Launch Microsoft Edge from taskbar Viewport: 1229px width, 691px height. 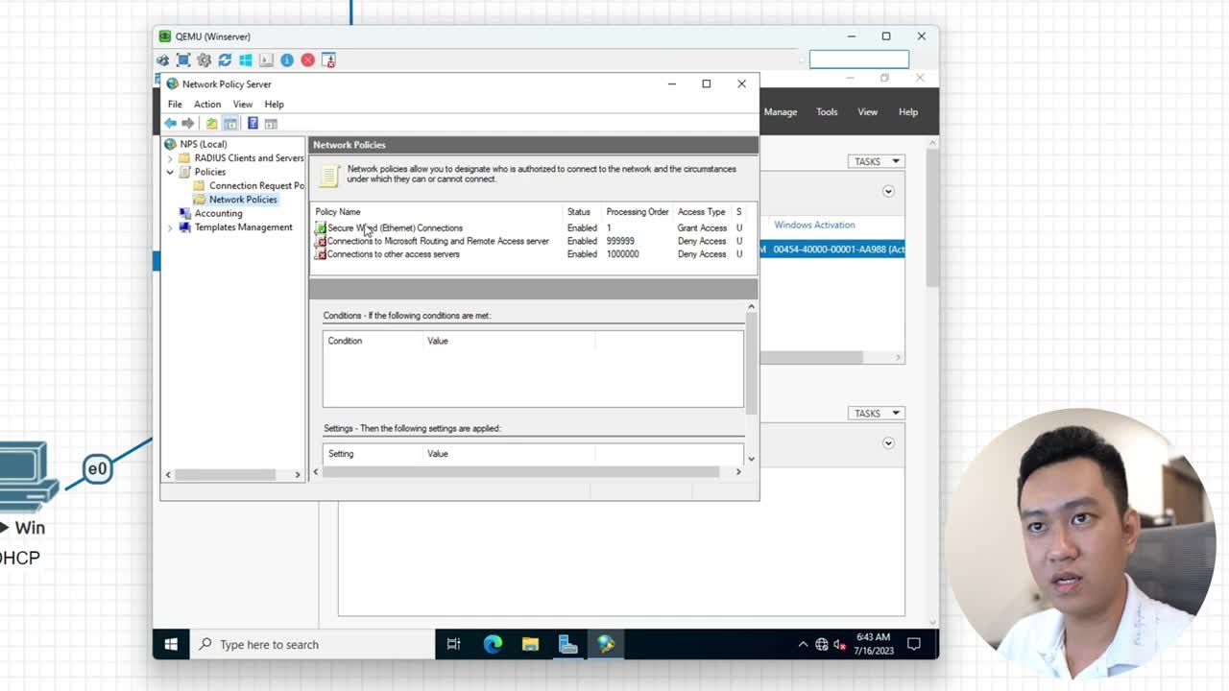click(x=493, y=644)
